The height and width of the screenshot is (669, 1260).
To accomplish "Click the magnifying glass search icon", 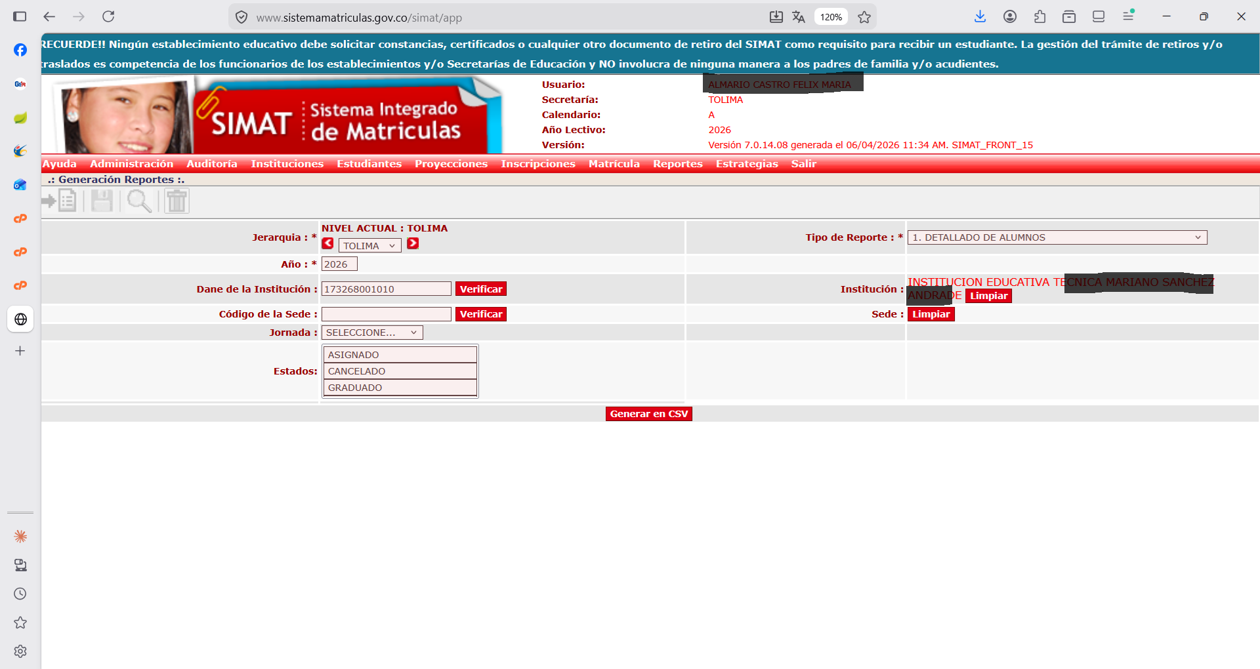I will coord(139,201).
